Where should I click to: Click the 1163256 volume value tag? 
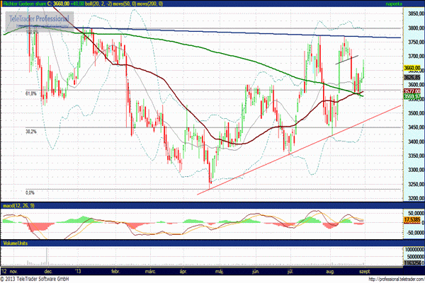(x=412, y=262)
